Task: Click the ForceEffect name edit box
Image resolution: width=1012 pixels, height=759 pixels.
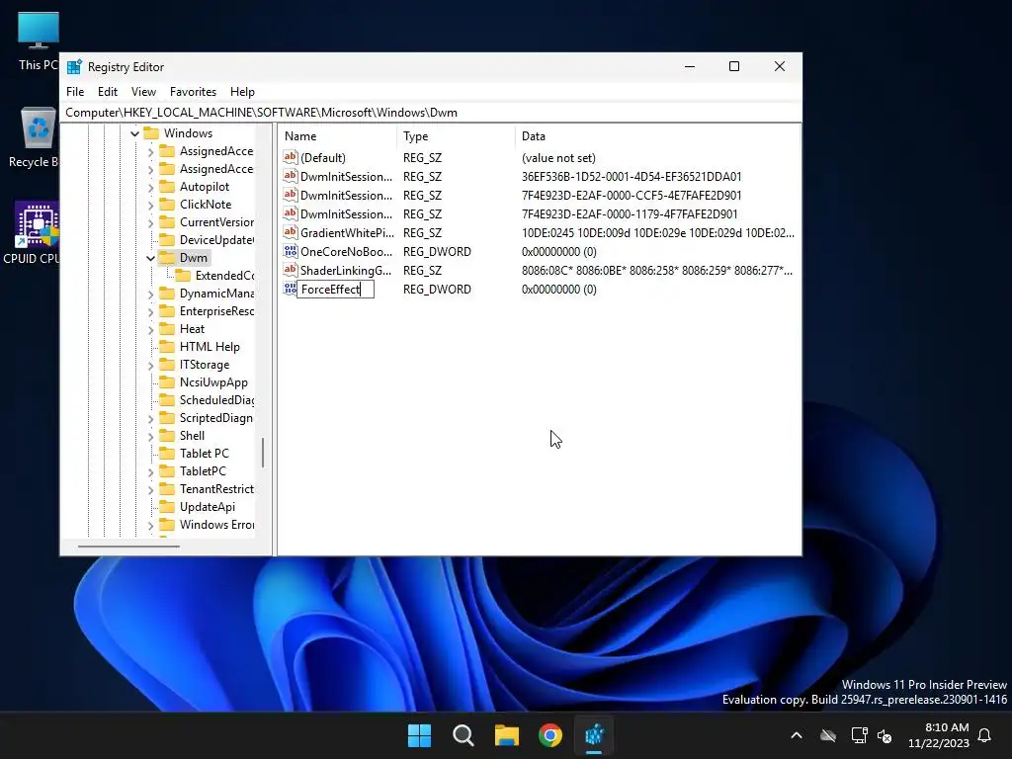Action: pyautogui.click(x=336, y=290)
